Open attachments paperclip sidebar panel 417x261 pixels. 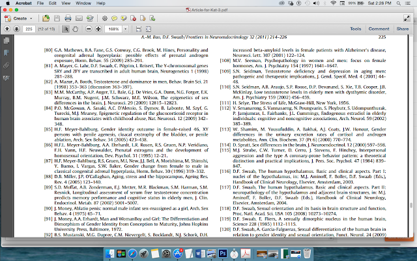pos(7,65)
